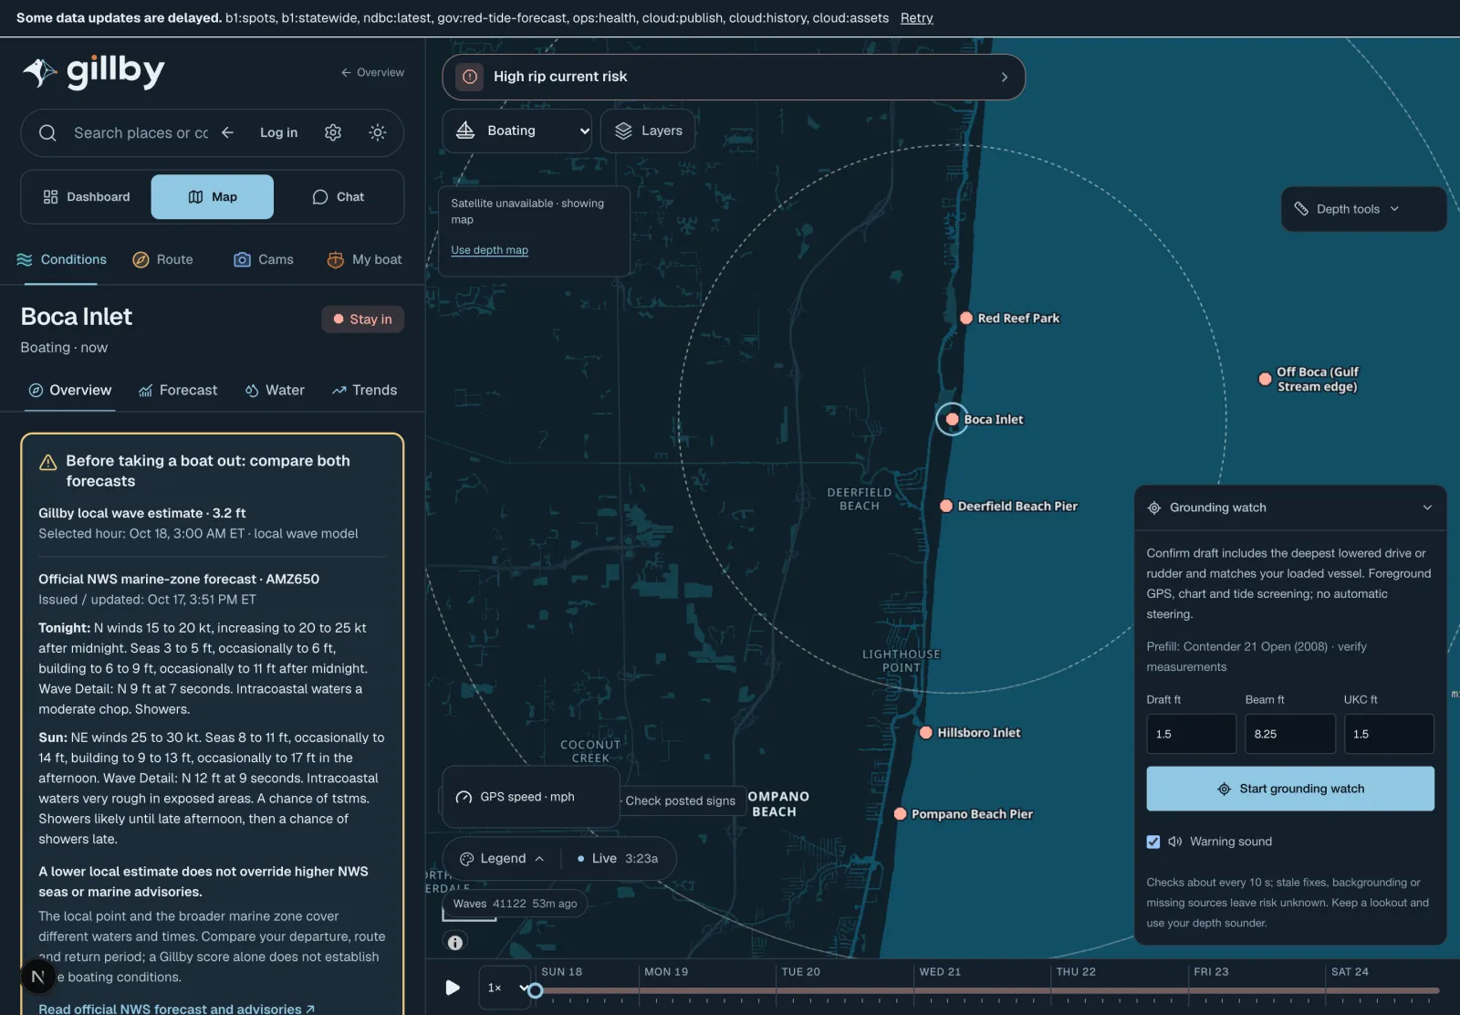
Task: Click the search magnifier icon
Action: pyautogui.click(x=47, y=133)
